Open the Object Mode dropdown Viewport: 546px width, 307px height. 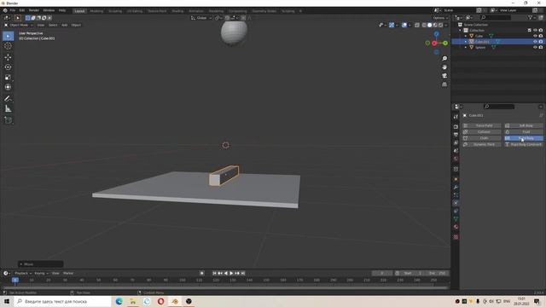click(x=19, y=25)
